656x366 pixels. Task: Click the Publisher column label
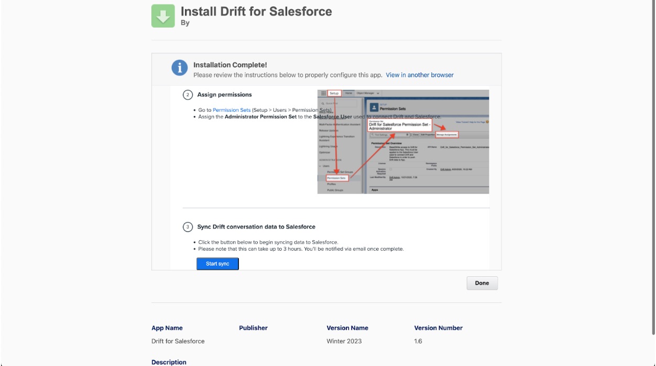pos(253,328)
